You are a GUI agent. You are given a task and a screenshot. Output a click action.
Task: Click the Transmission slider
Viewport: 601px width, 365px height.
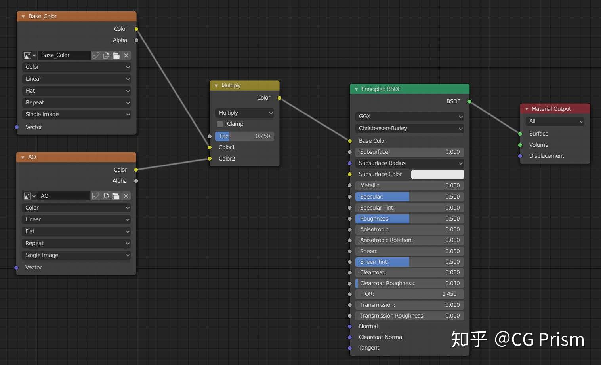pos(410,305)
